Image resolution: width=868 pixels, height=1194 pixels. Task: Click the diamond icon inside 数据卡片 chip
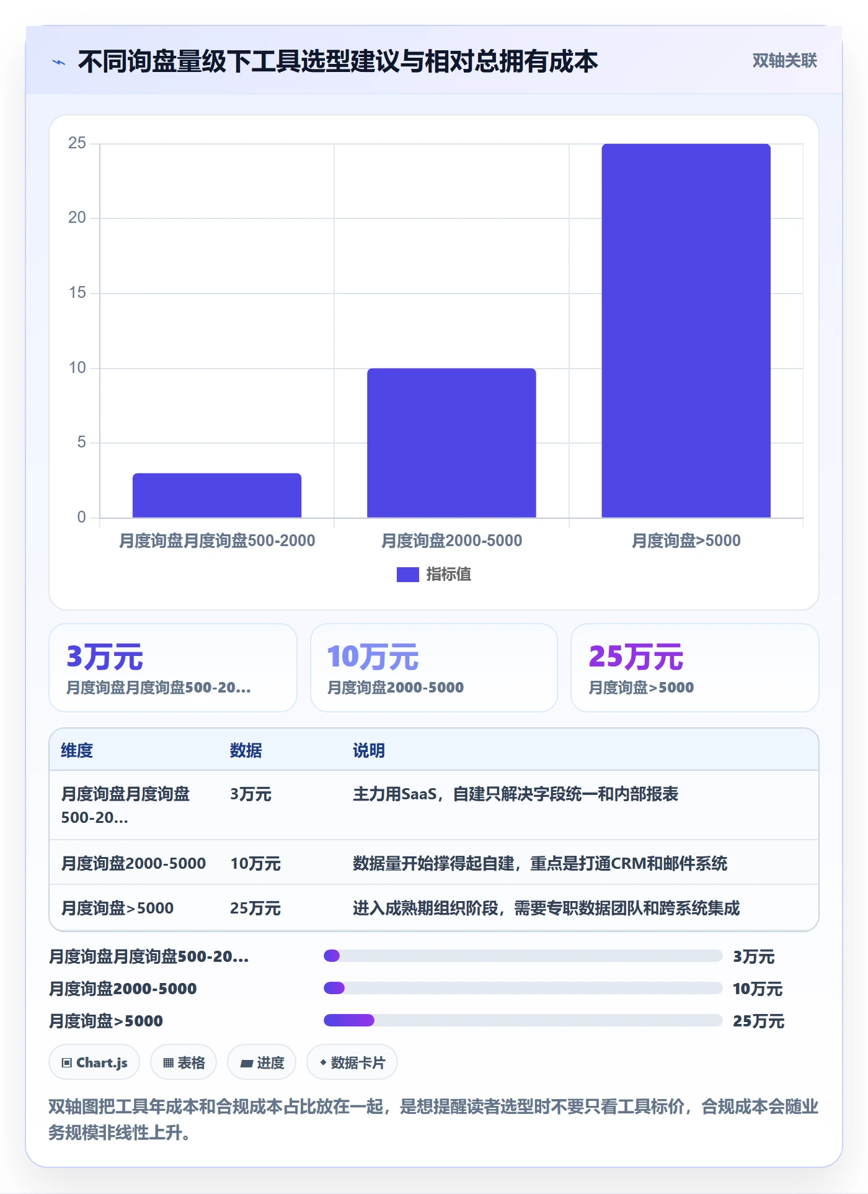(x=323, y=1063)
